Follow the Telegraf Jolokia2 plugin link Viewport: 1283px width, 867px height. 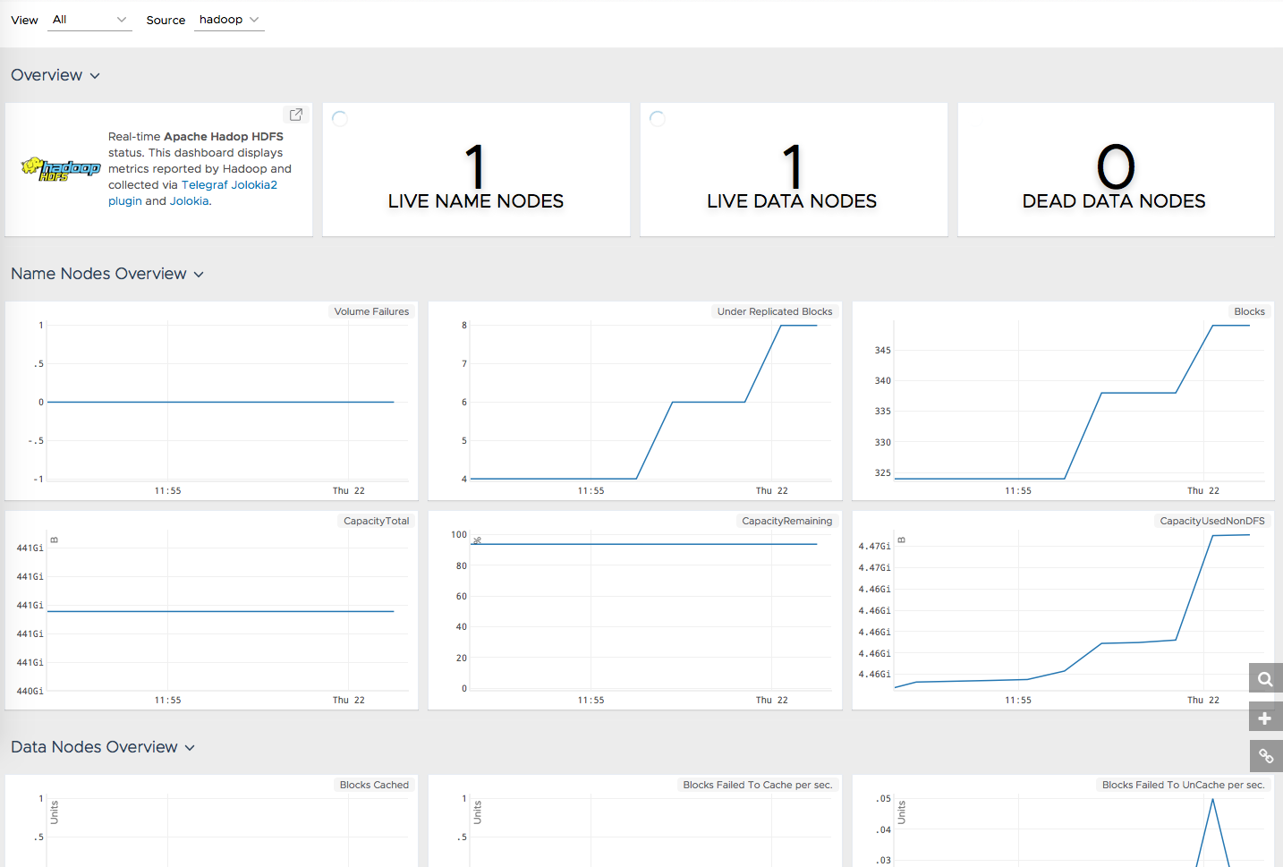pos(229,185)
